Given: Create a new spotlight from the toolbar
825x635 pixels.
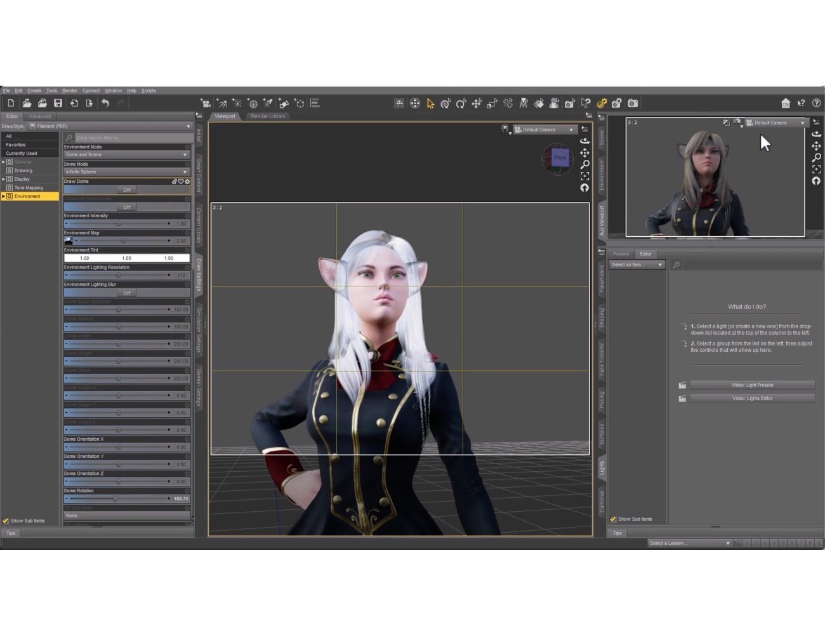Looking at the screenshot, I should tap(268, 103).
